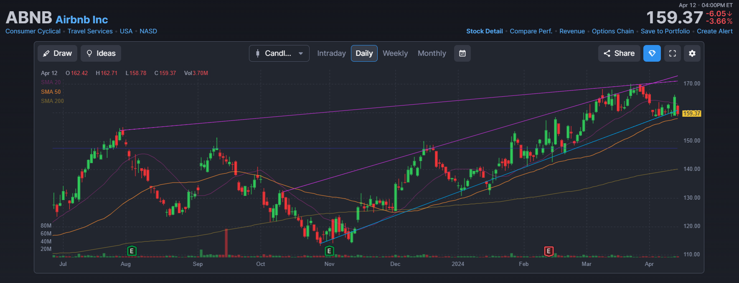Click the share icon beside Share
739x283 pixels.
tap(607, 53)
